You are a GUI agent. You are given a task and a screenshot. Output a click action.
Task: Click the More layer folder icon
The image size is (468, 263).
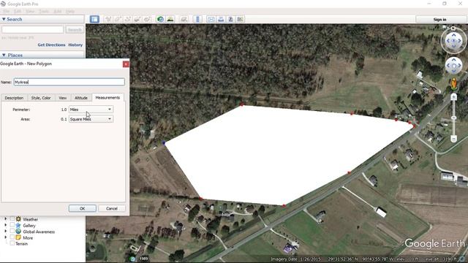click(18, 237)
